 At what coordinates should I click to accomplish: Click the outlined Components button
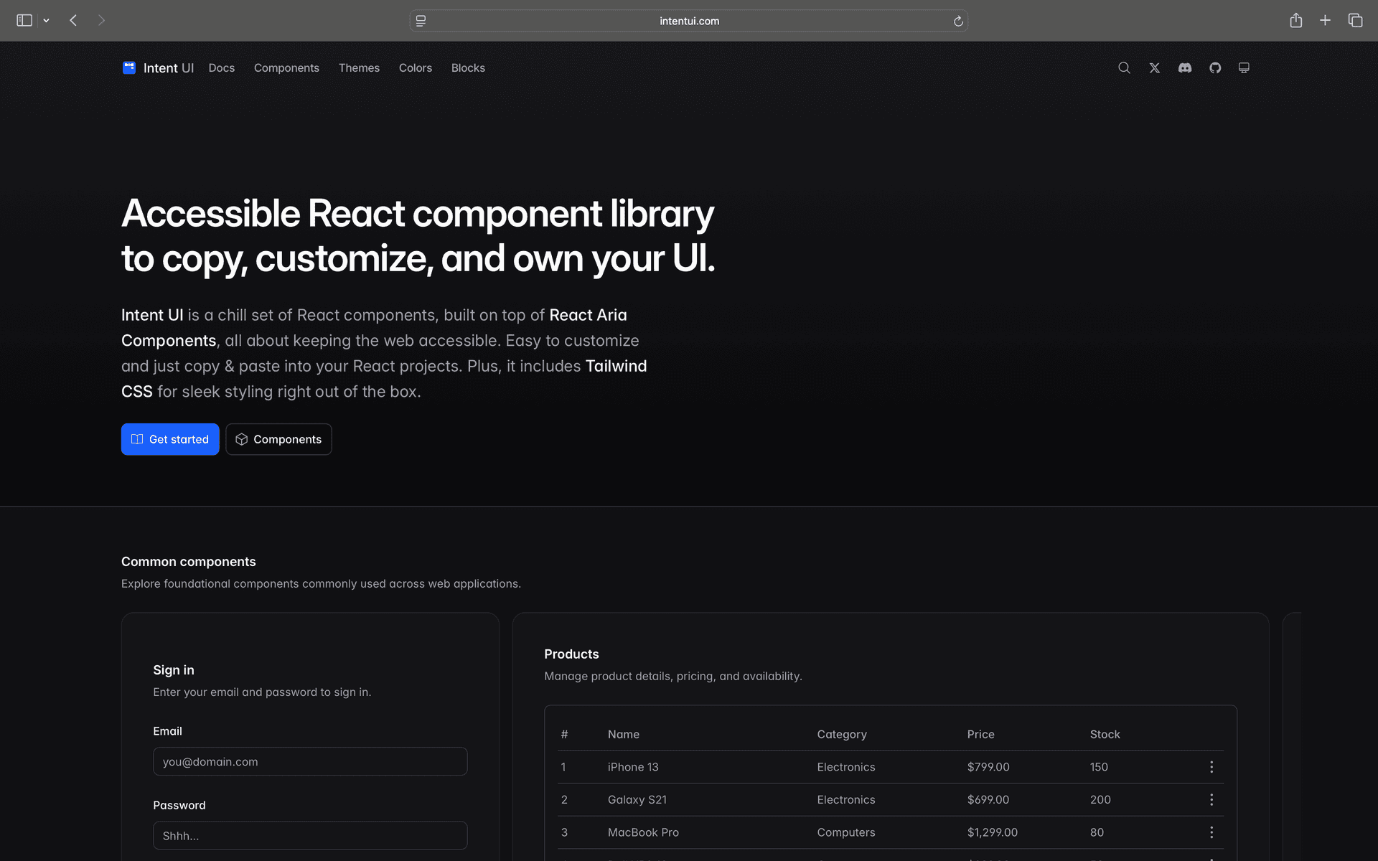point(278,439)
